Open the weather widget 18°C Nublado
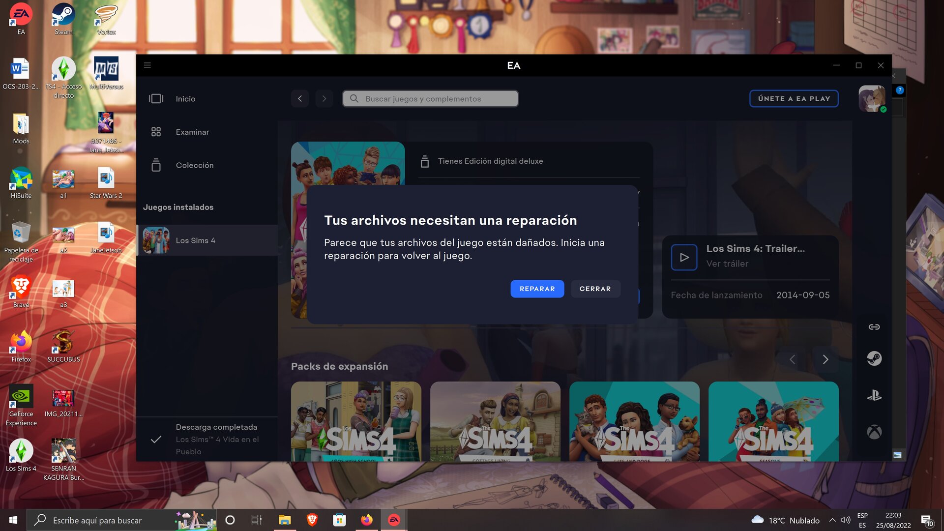This screenshot has height=531, width=944. click(786, 520)
